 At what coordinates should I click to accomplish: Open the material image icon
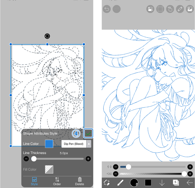[x=190, y=9]
